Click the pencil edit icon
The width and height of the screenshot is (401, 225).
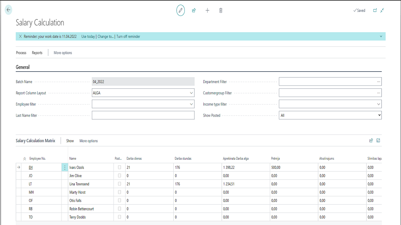click(x=180, y=10)
